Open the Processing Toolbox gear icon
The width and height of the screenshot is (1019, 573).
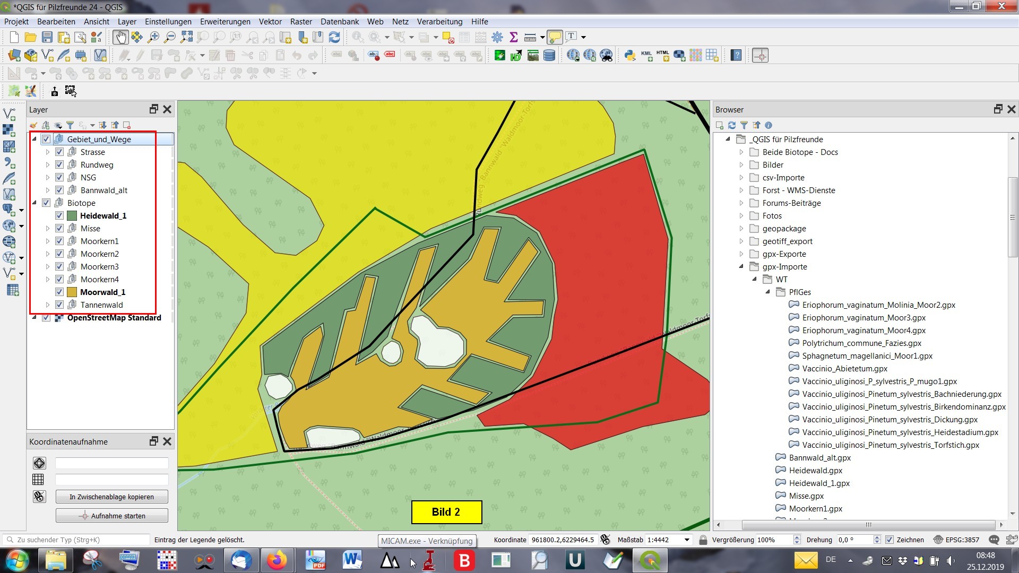[497, 37]
